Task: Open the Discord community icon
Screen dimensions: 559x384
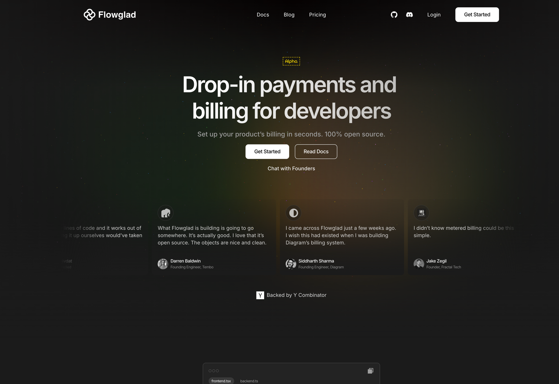Action: (x=409, y=15)
